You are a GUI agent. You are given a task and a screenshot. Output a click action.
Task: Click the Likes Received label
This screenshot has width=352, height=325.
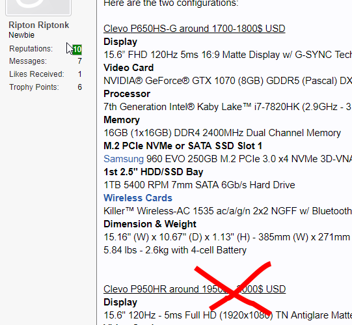click(x=37, y=74)
